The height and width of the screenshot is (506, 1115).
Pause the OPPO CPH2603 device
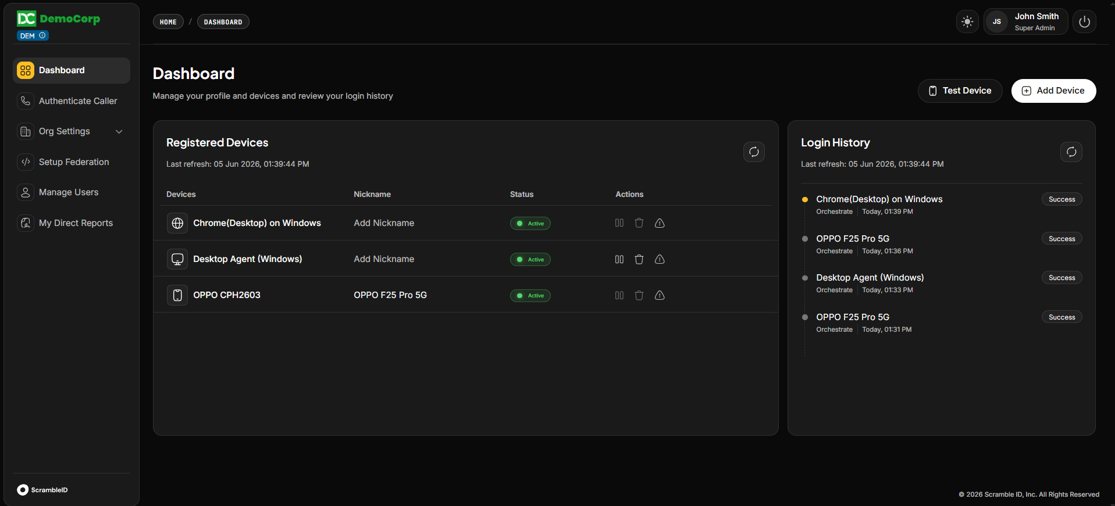coord(619,295)
